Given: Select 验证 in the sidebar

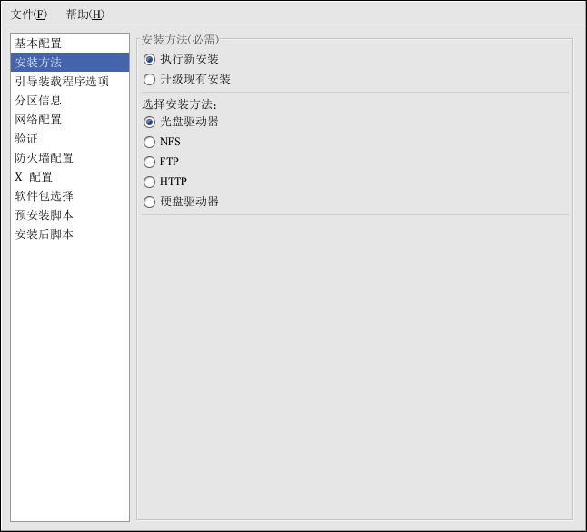Looking at the screenshot, I should [x=70, y=138].
